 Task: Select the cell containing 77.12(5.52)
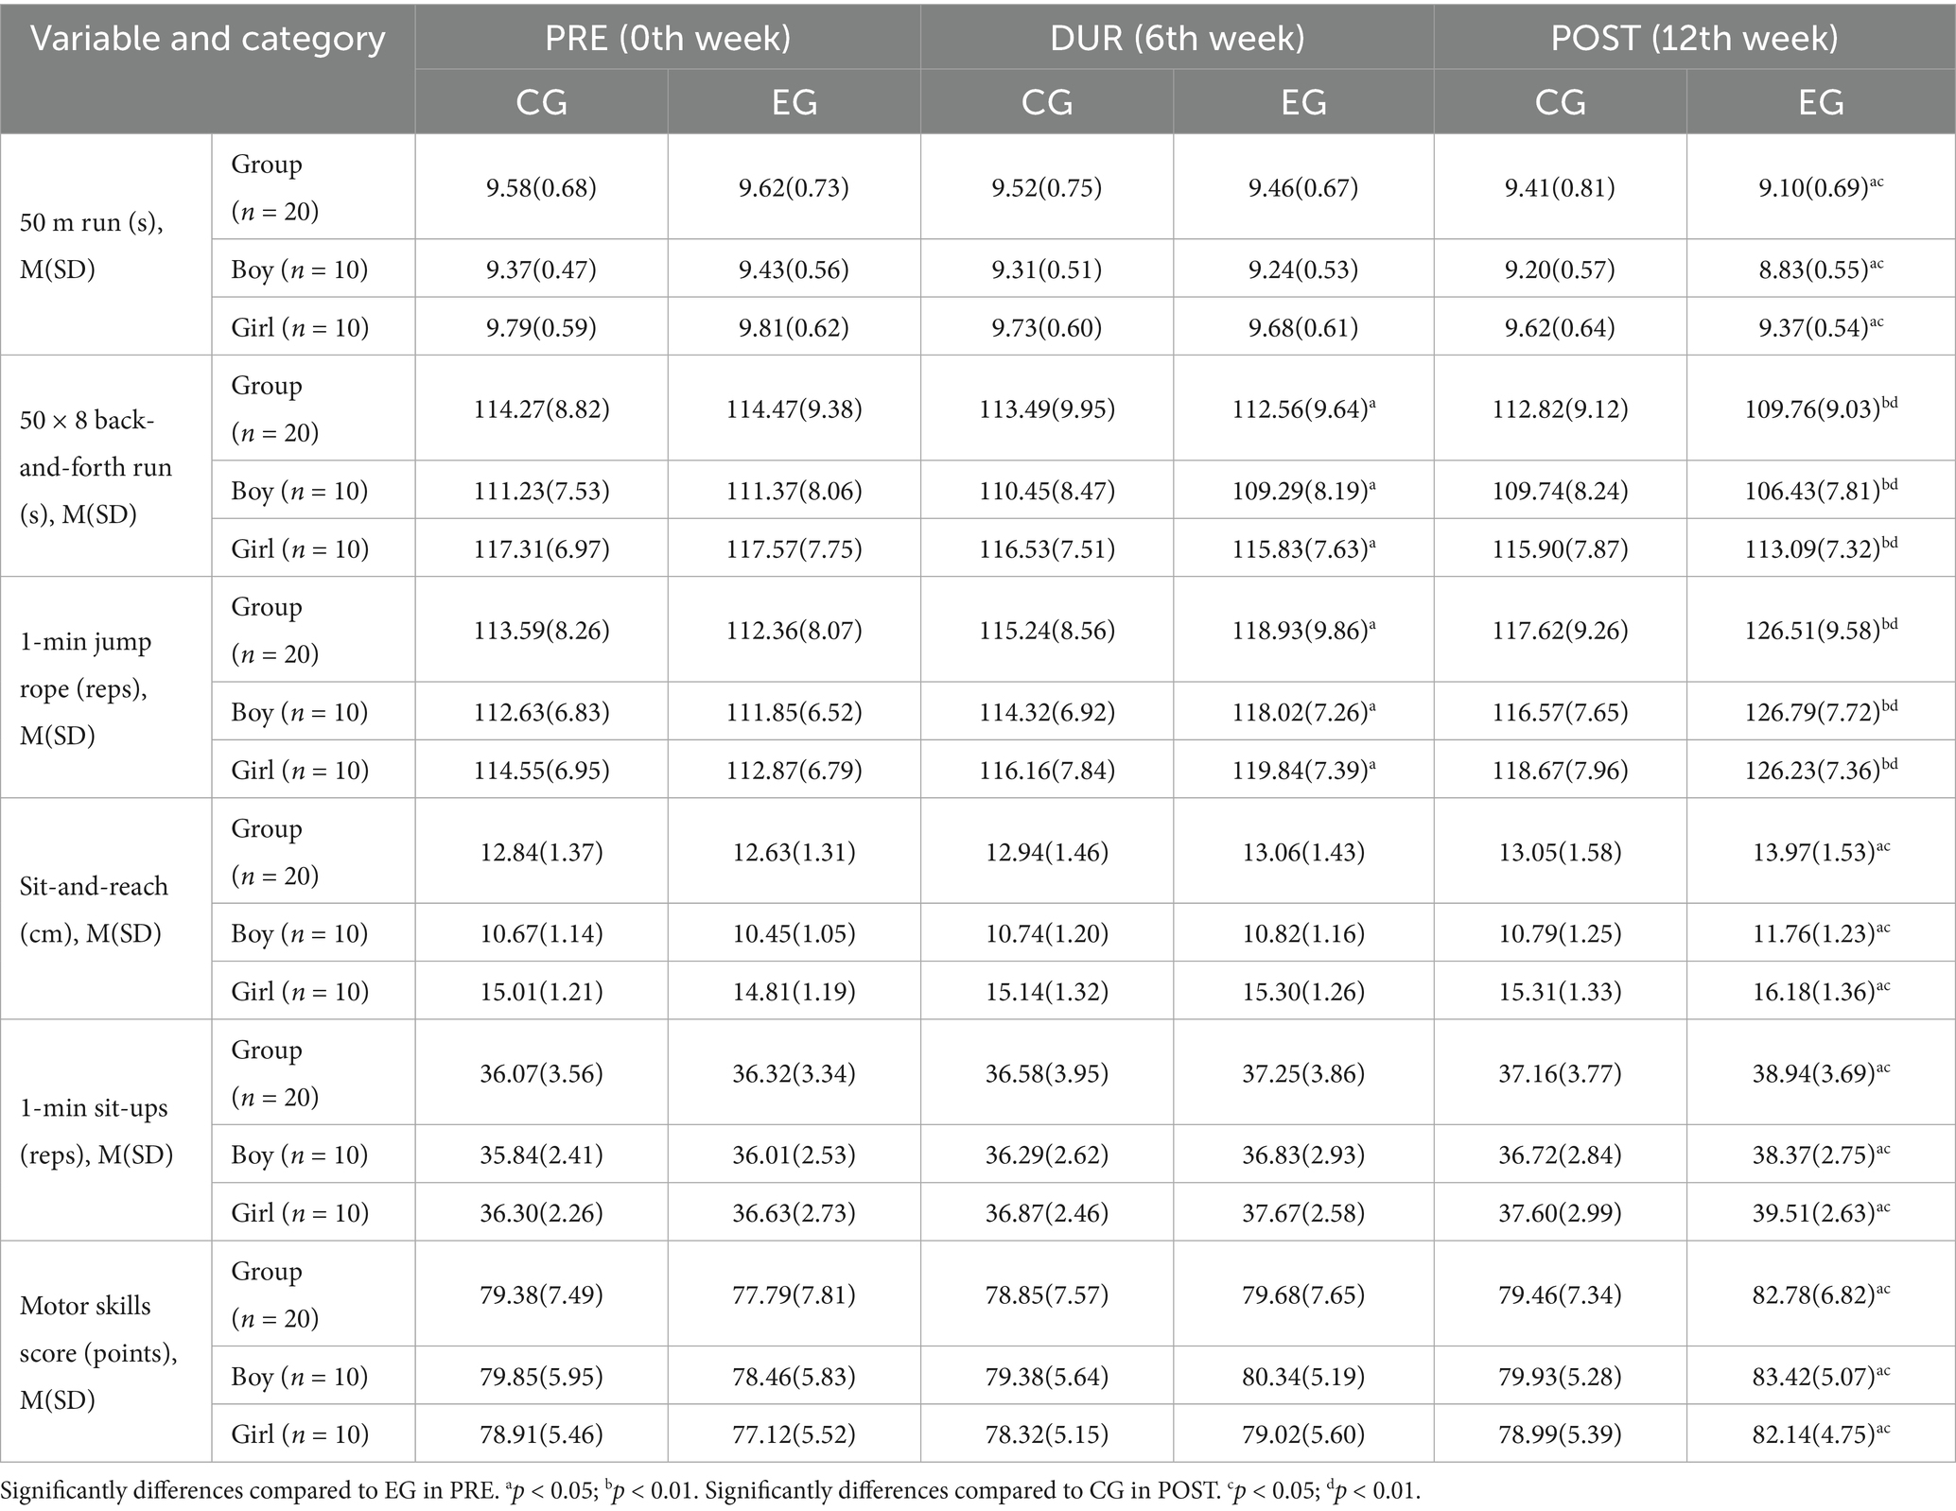point(794,1433)
